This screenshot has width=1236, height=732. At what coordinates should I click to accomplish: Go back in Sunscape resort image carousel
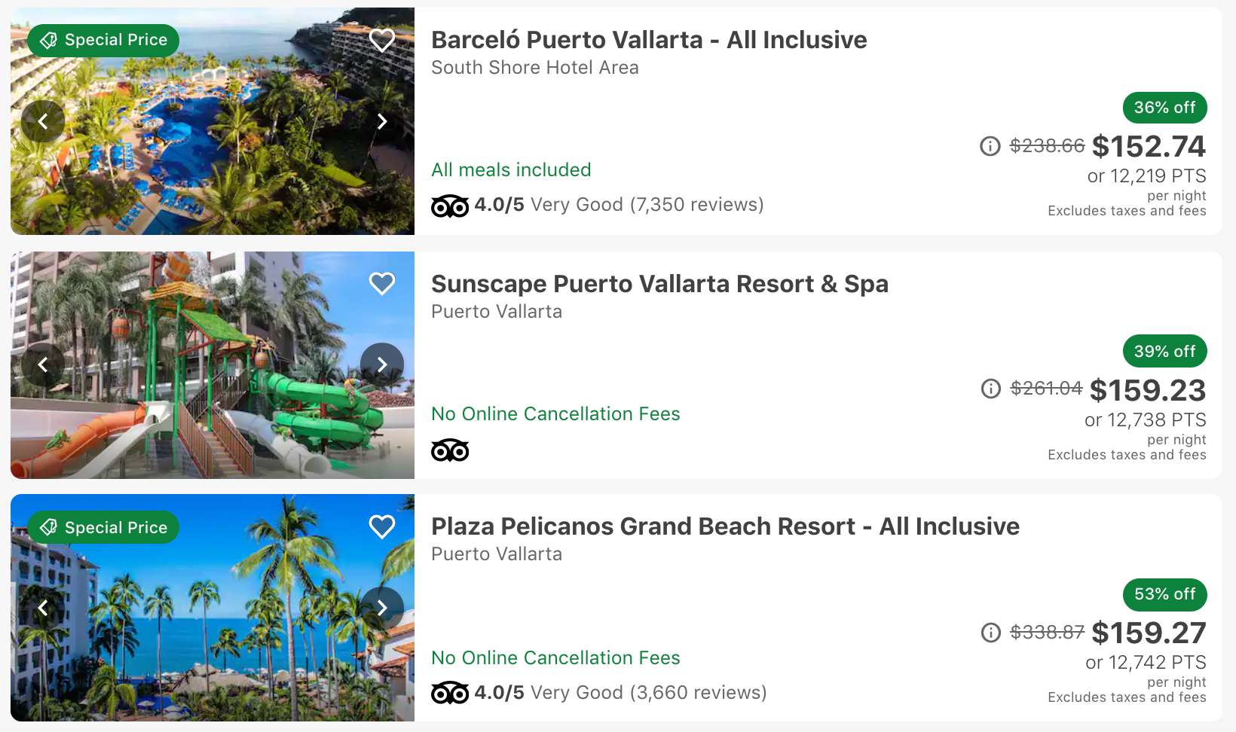[43, 365]
